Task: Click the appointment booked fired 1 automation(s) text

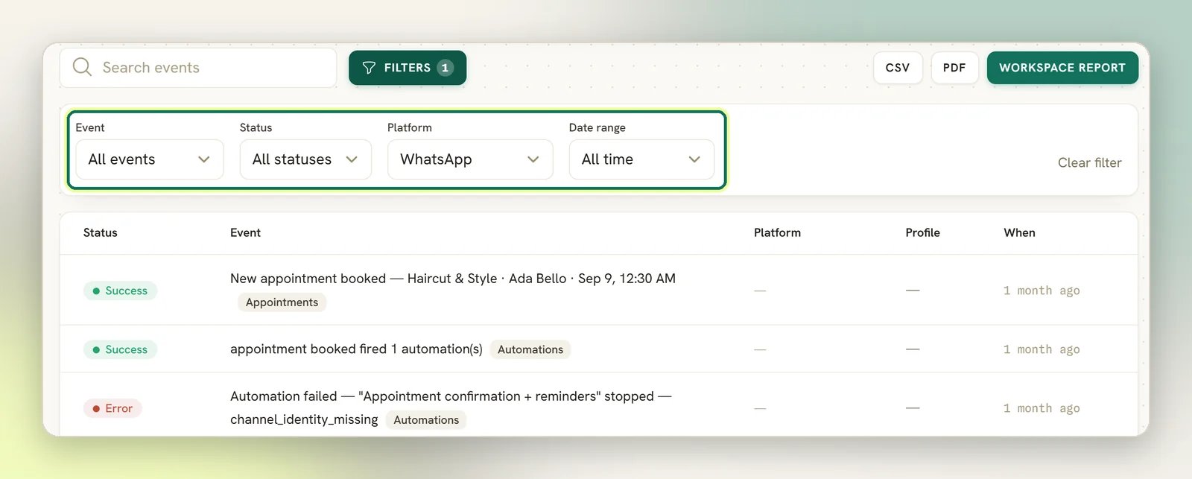Action: [x=356, y=349]
